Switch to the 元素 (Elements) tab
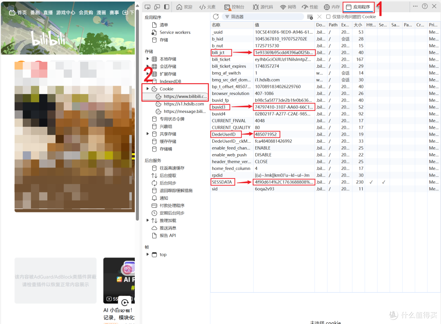 pos(207,7)
